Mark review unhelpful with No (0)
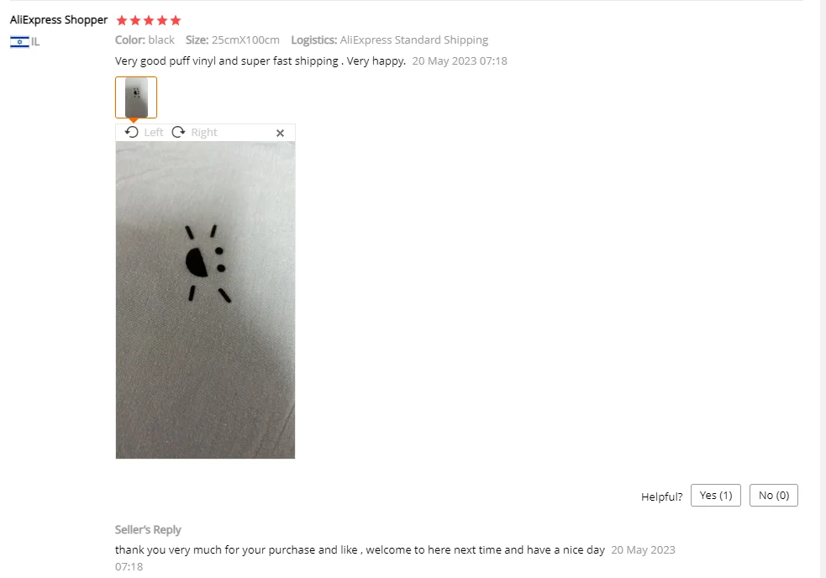 click(x=774, y=496)
